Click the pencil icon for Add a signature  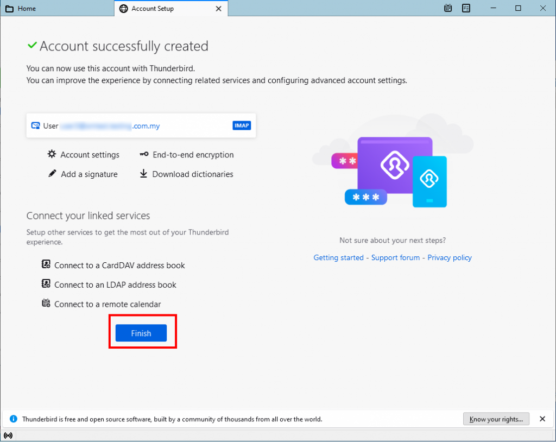point(52,173)
